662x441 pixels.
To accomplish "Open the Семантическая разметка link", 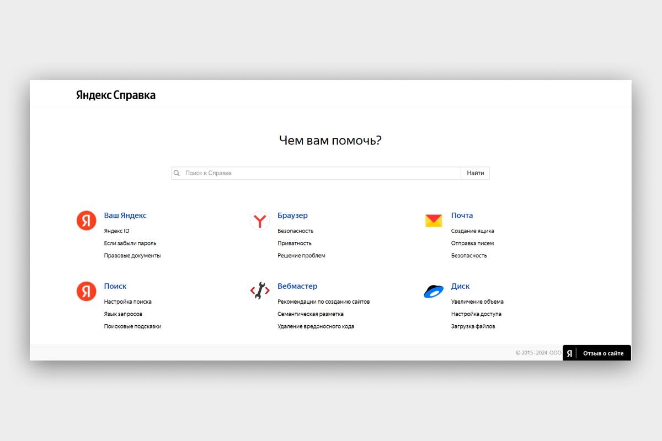I will 311,314.
